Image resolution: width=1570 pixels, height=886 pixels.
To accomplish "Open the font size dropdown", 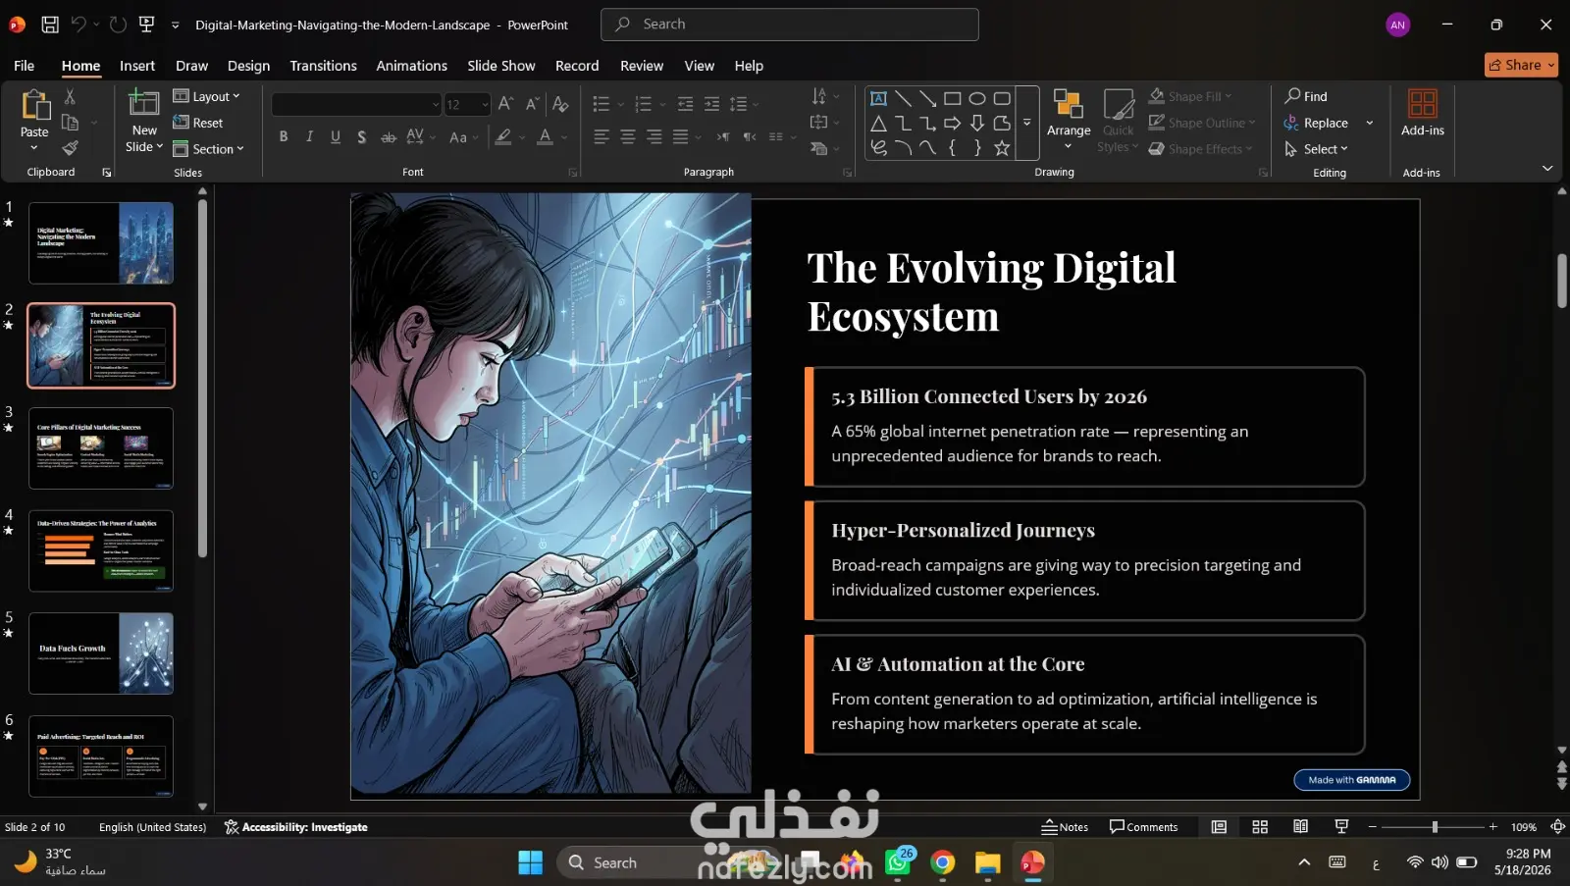I will [485, 104].
